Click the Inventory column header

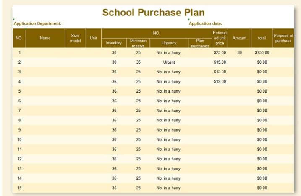tap(114, 43)
